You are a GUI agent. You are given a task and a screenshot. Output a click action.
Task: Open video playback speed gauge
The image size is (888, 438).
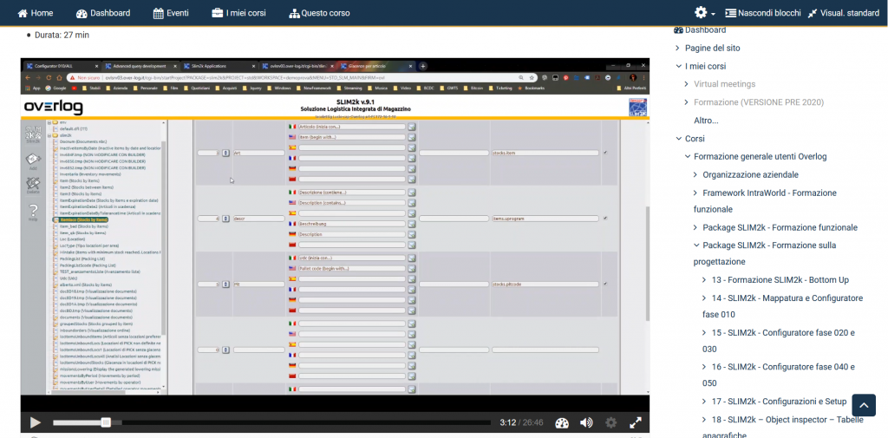[561, 422]
